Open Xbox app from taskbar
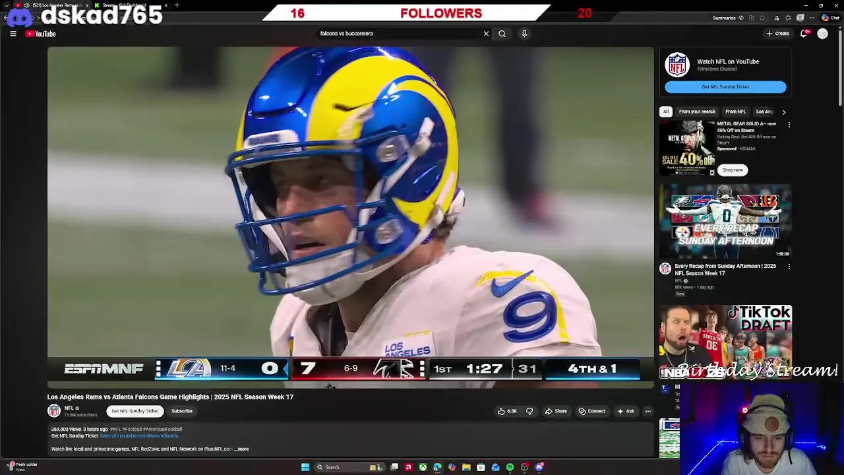 pos(423,467)
